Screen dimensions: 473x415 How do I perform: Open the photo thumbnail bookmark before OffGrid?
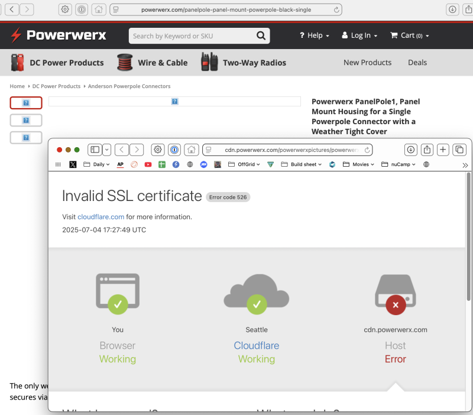pyautogui.click(x=218, y=164)
